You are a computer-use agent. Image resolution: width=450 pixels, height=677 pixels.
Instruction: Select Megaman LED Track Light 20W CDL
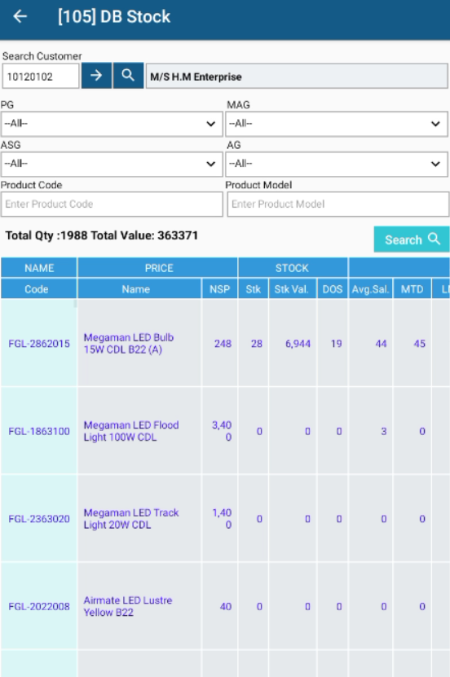(x=131, y=518)
